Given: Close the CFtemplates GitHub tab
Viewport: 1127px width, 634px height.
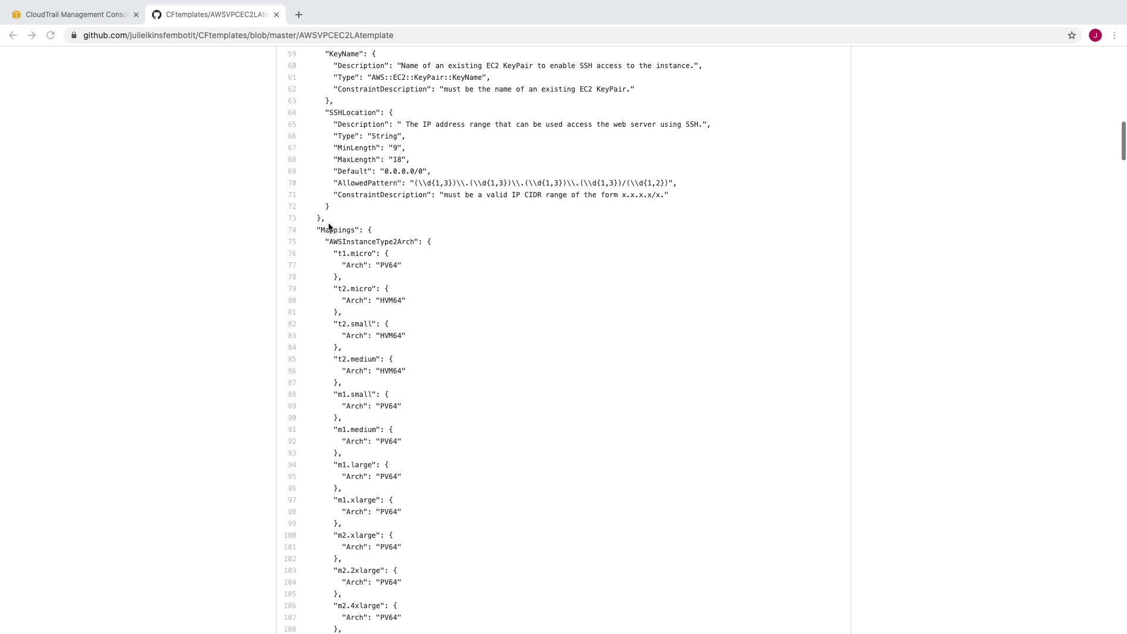Looking at the screenshot, I should coord(276,15).
